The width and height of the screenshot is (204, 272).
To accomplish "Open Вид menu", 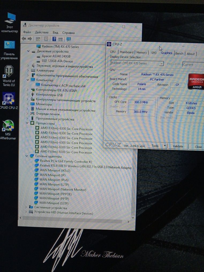I will [x=55, y=32].
